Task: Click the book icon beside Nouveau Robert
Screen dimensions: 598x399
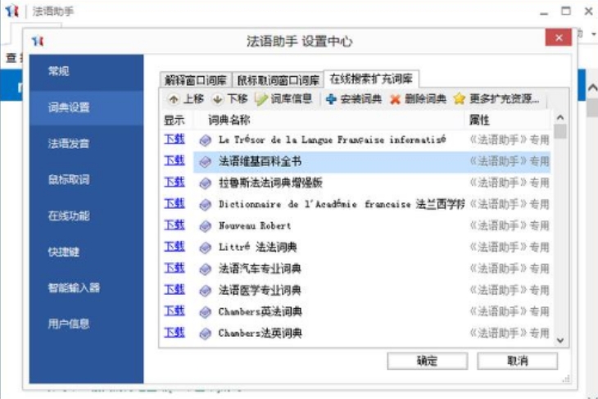Action: (205, 227)
